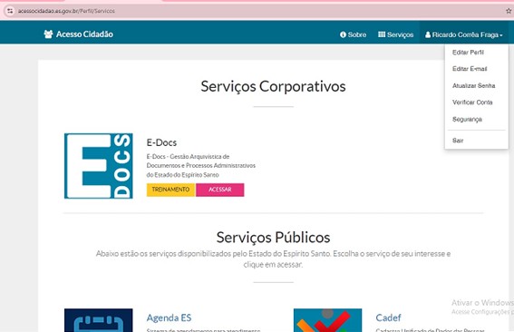The width and height of the screenshot is (514, 332).
Task: Bookmark page with the star icon
Action: pyautogui.click(x=509, y=11)
